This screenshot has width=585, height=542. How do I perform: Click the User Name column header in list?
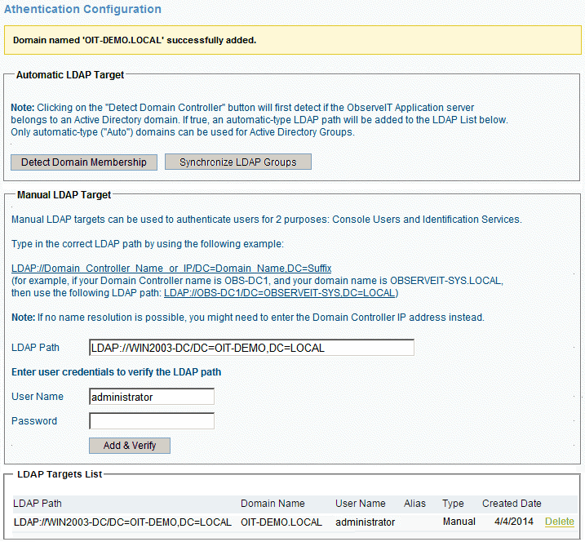coord(360,504)
